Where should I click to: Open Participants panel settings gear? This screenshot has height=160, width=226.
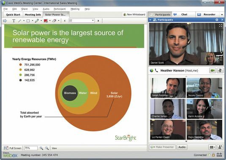[217, 20]
